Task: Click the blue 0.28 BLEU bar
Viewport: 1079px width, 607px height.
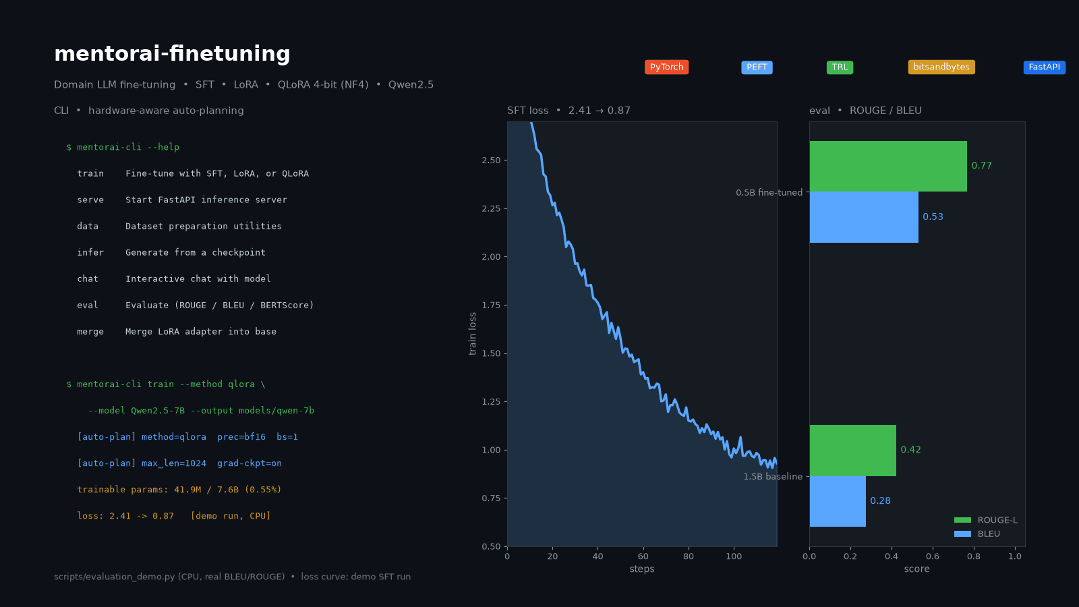Action: (838, 501)
